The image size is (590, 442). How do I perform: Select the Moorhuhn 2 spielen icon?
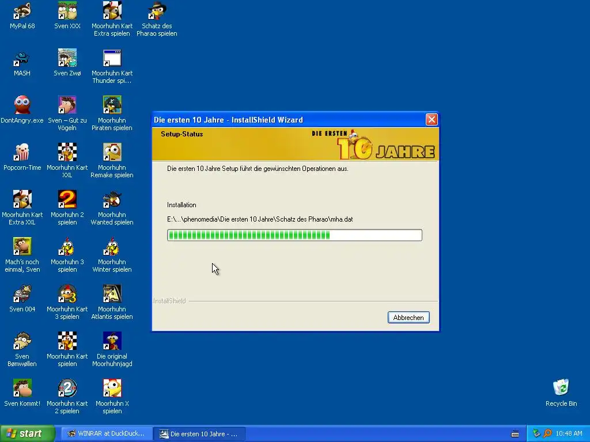(x=67, y=208)
